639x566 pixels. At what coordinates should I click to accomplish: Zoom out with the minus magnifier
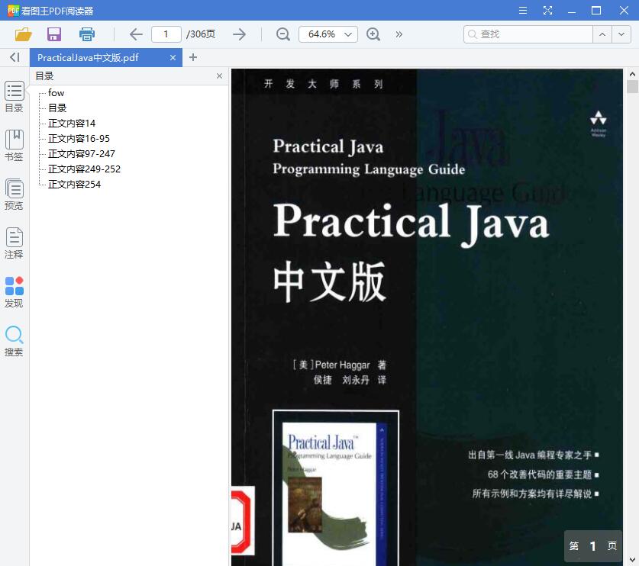(x=282, y=34)
